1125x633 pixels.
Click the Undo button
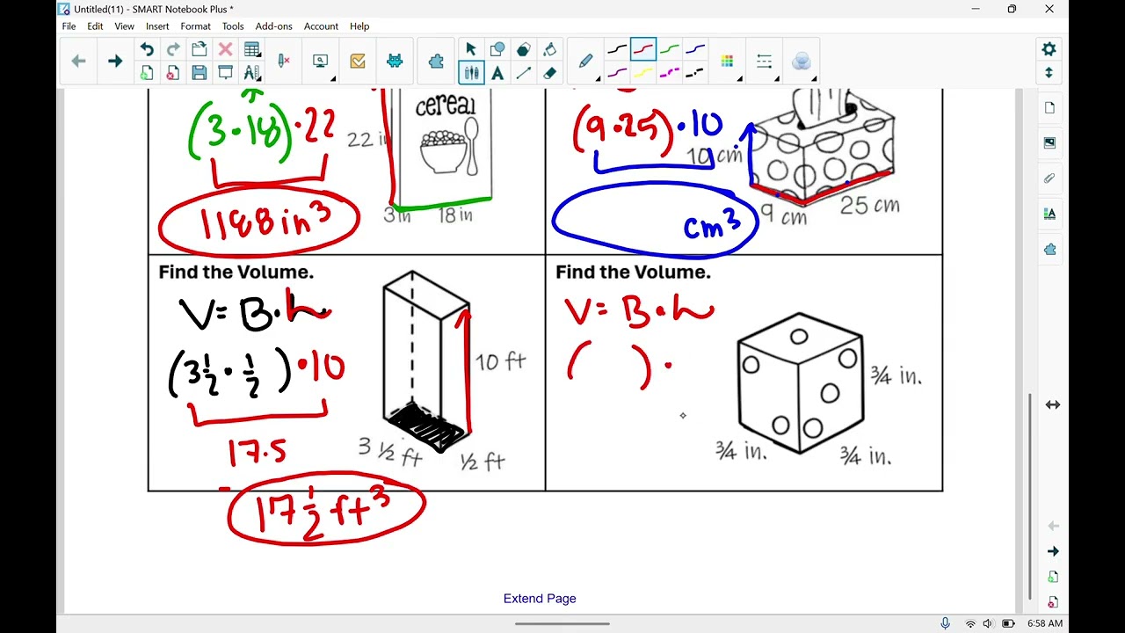[147, 49]
